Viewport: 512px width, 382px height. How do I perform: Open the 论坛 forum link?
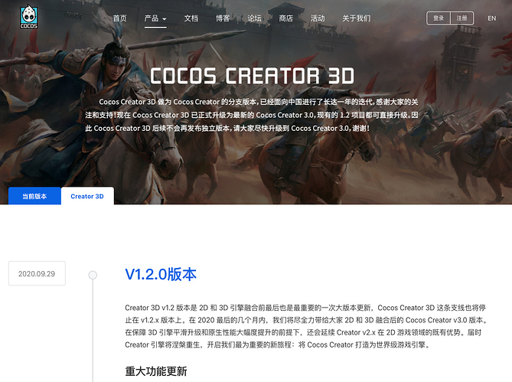point(254,18)
